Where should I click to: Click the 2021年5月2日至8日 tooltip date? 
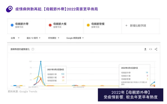56,70
